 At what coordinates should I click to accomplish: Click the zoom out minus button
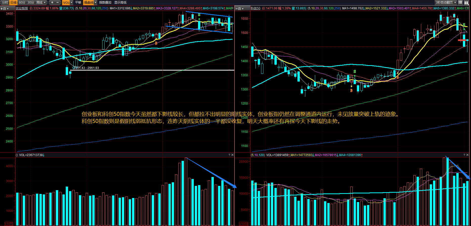click(57, 3)
